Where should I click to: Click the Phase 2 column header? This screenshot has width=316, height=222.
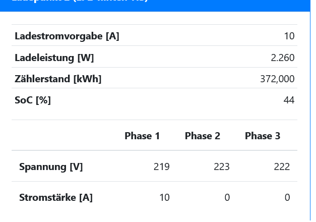[202, 136]
